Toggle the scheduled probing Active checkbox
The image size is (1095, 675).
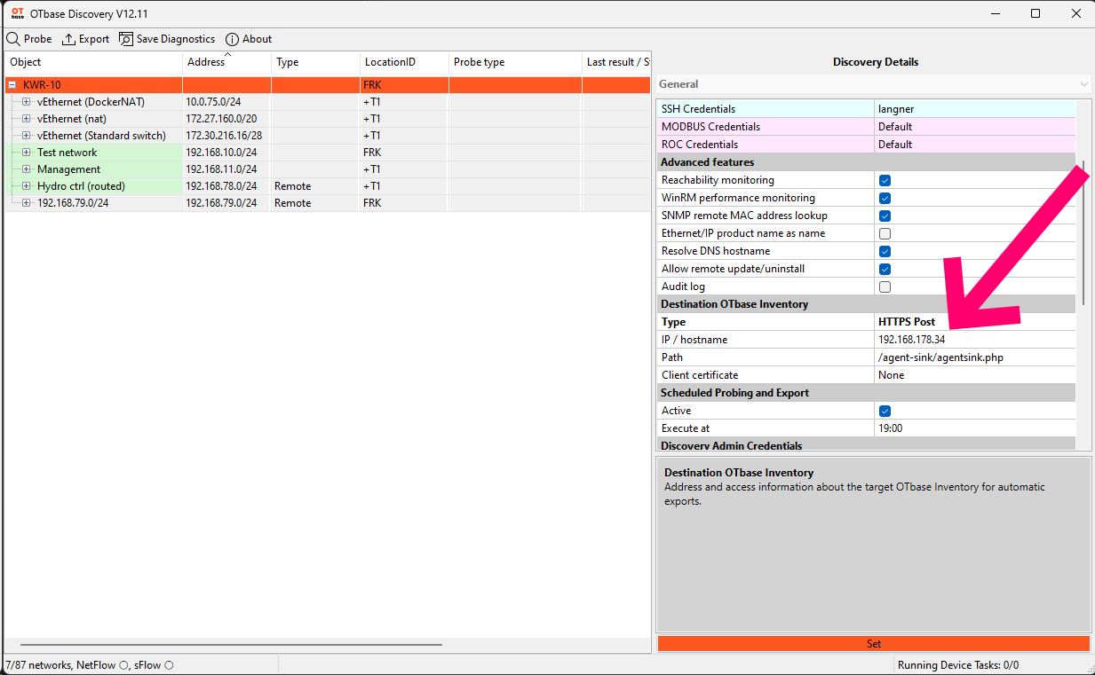[x=885, y=411]
